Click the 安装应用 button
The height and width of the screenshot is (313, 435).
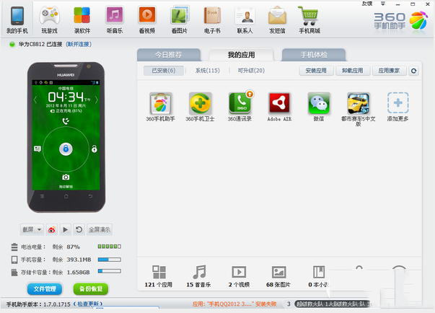[x=316, y=71]
